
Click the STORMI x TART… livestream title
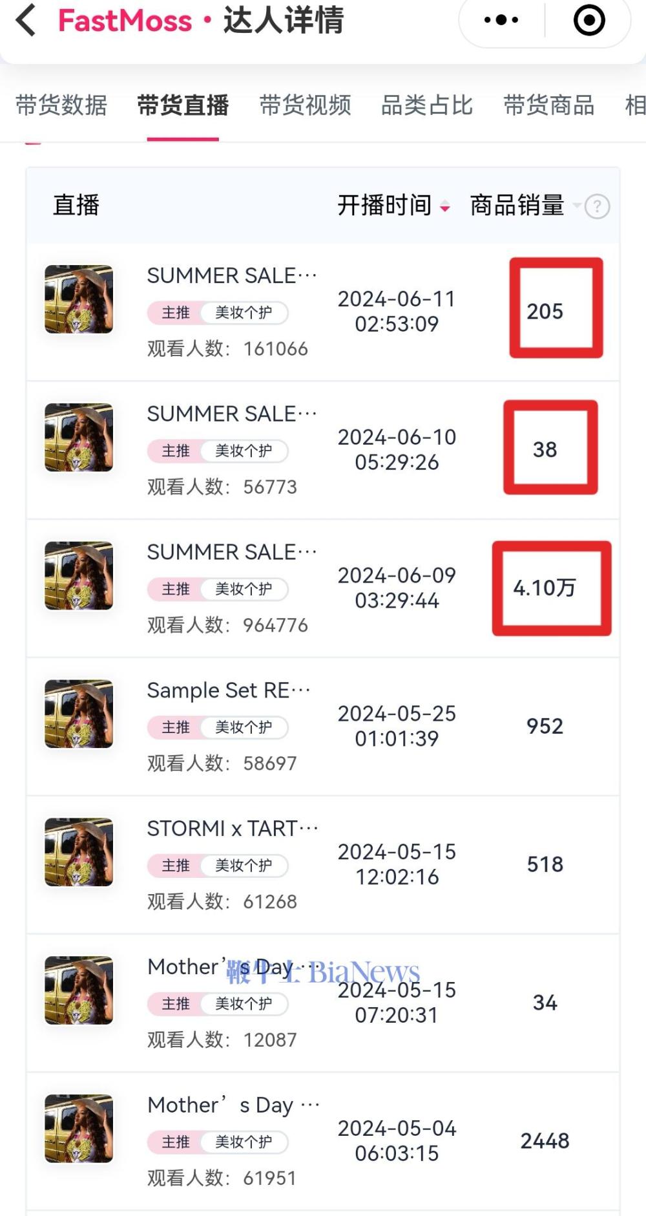(x=233, y=828)
